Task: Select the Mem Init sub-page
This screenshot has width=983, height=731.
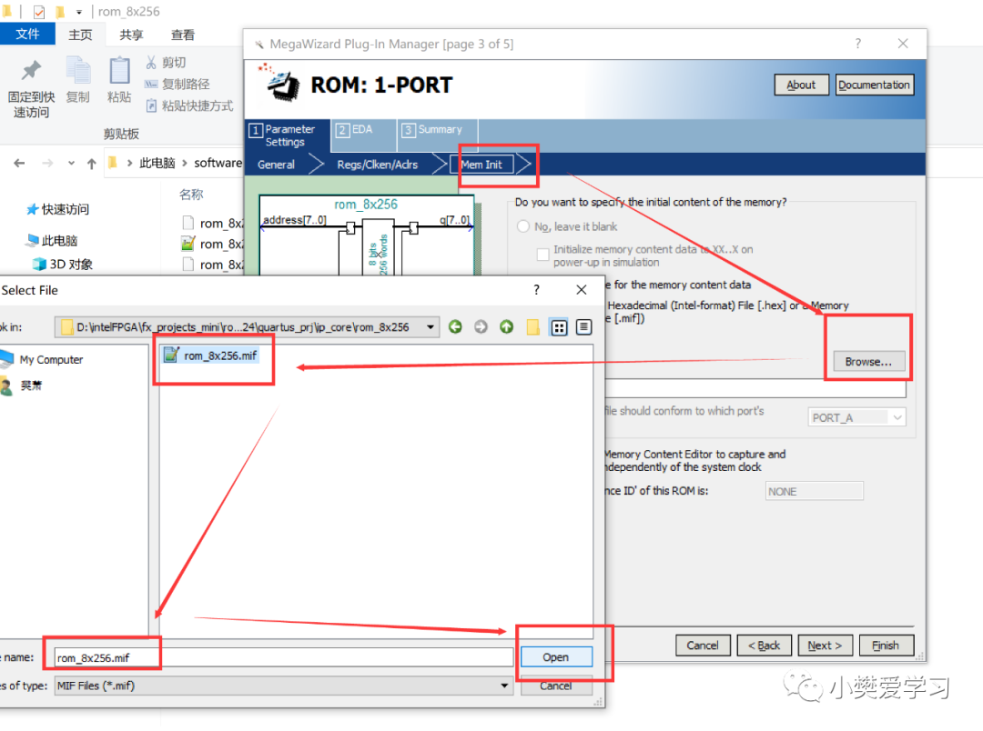Action: point(481,165)
